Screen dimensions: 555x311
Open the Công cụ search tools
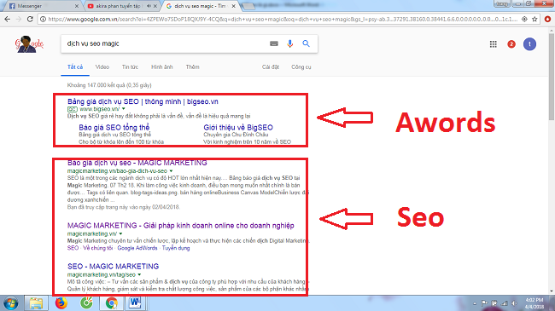point(301,66)
